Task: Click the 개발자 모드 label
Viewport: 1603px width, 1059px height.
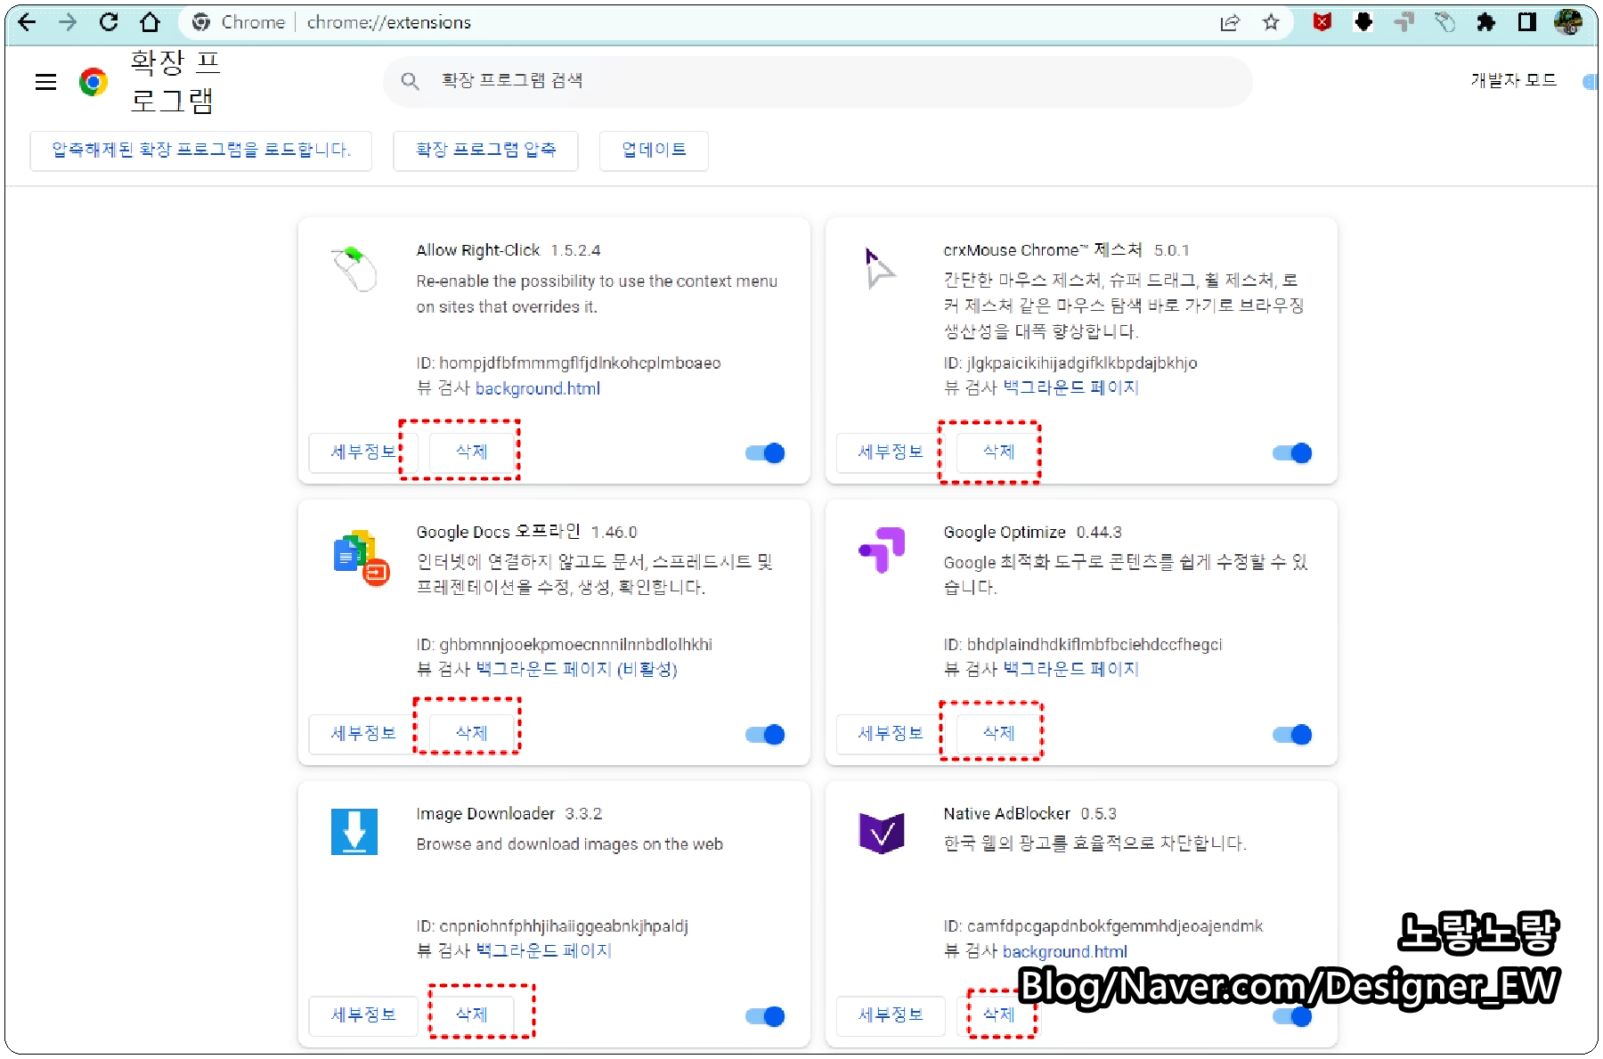Action: pyautogui.click(x=1514, y=81)
